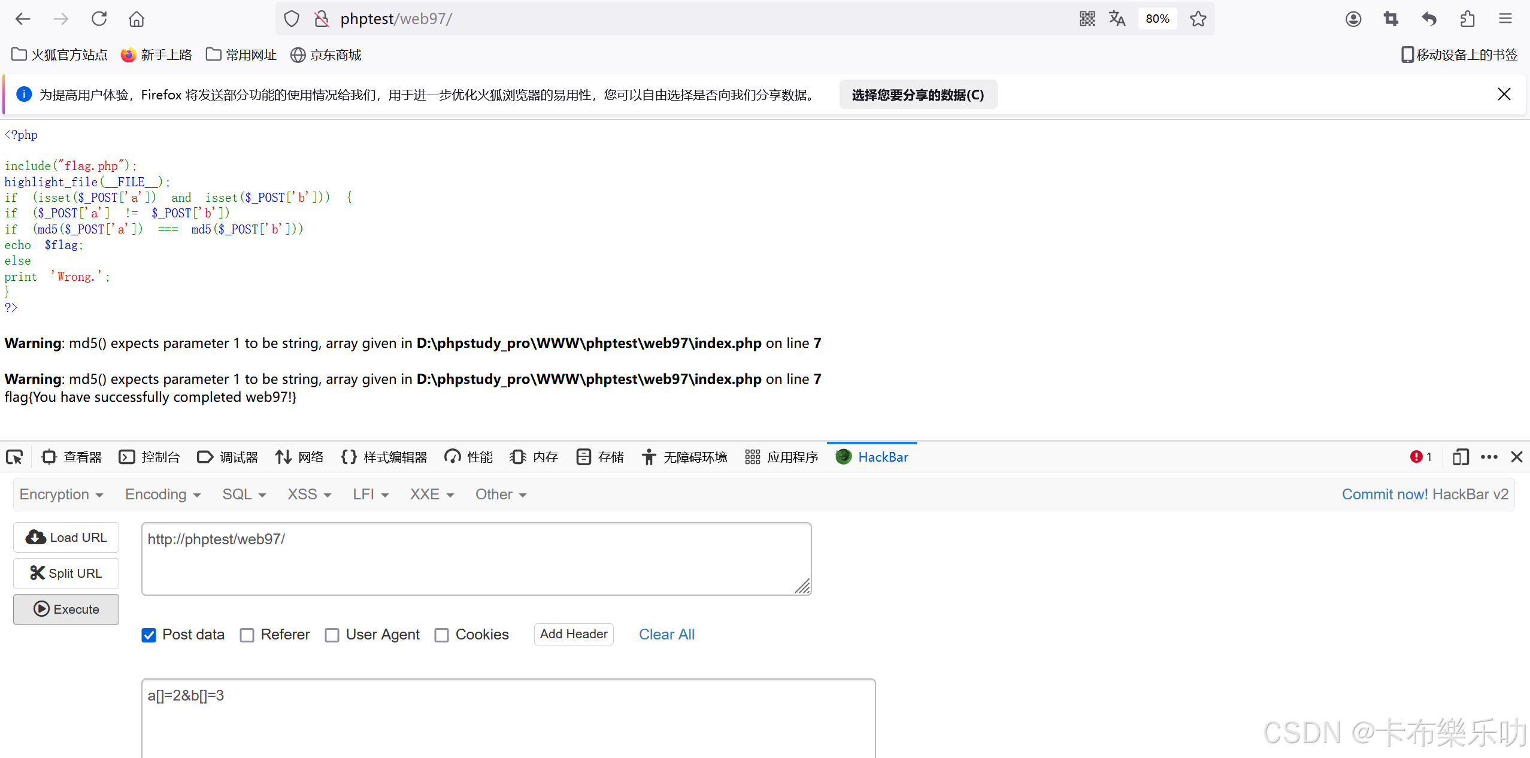This screenshot has width=1530, height=758.
Task: Click the element picker icon in devtools
Action: click(x=14, y=457)
